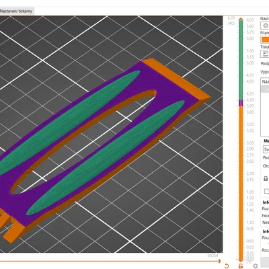
Task: Click the gray button at the right panel bottom
Action: tap(265, 262)
